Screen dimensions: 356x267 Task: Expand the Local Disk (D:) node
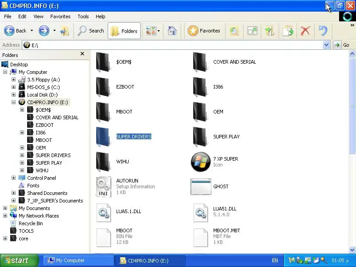14,94
